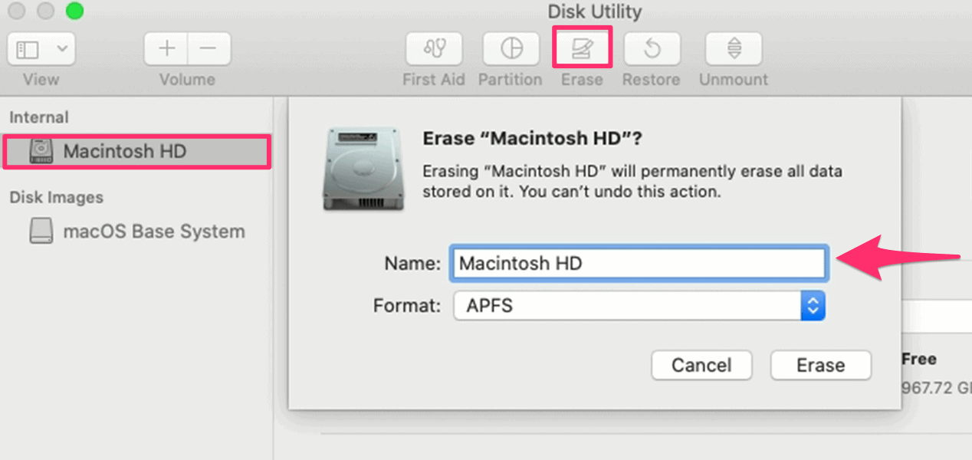Viewport: 972px width, 460px height.
Task: Click the Partition label text
Action: pos(511,80)
